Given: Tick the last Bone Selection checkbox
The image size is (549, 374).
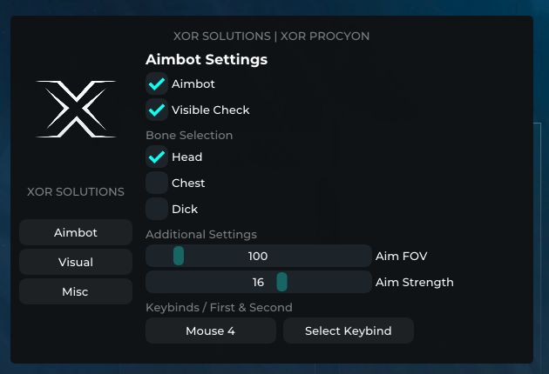Looking at the screenshot, I should click(x=157, y=209).
